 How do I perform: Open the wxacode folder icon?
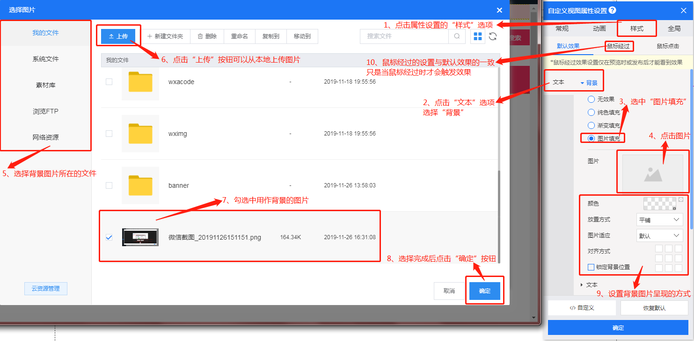(x=140, y=82)
